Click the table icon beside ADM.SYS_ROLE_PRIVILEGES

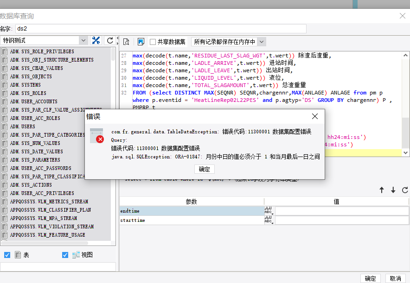pos(5,51)
